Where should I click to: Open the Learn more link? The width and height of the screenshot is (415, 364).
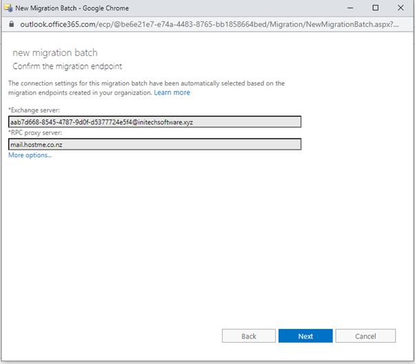[x=172, y=92]
